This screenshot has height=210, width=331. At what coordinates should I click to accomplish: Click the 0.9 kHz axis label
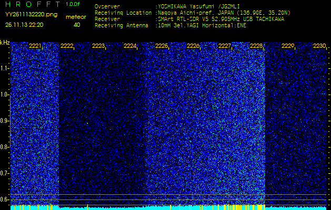coord(4,121)
